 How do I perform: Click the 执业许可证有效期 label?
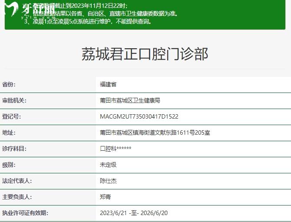(25, 213)
